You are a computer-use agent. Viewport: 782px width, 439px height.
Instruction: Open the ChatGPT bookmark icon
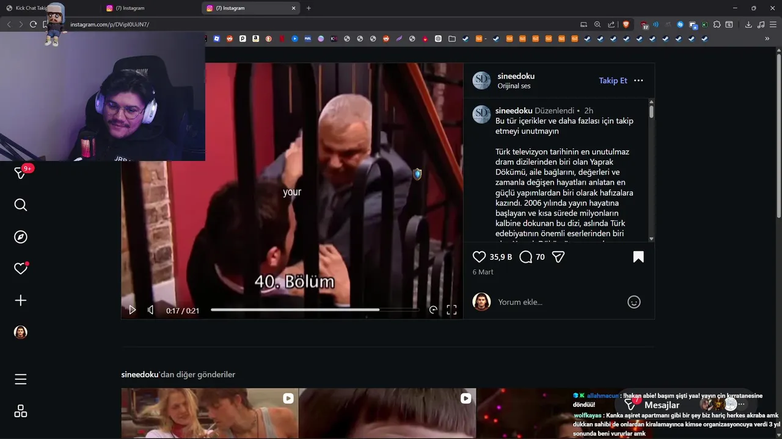point(438,38)
